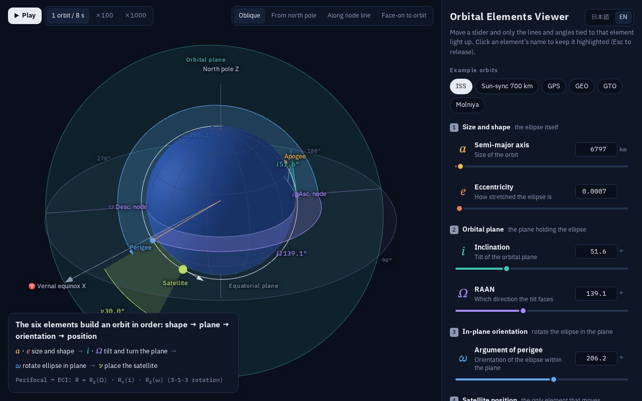Click the Asc. node marker dot
Screen dimensions: 642x401
[297, 195]
